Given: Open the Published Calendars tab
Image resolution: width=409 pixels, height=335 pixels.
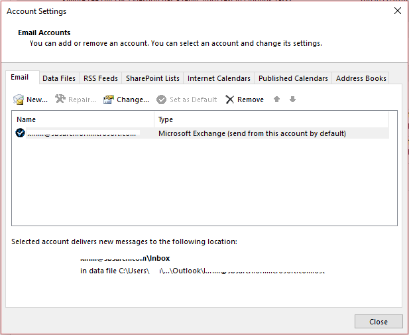Looking at the screenshot, I should (x=293, y=78).
